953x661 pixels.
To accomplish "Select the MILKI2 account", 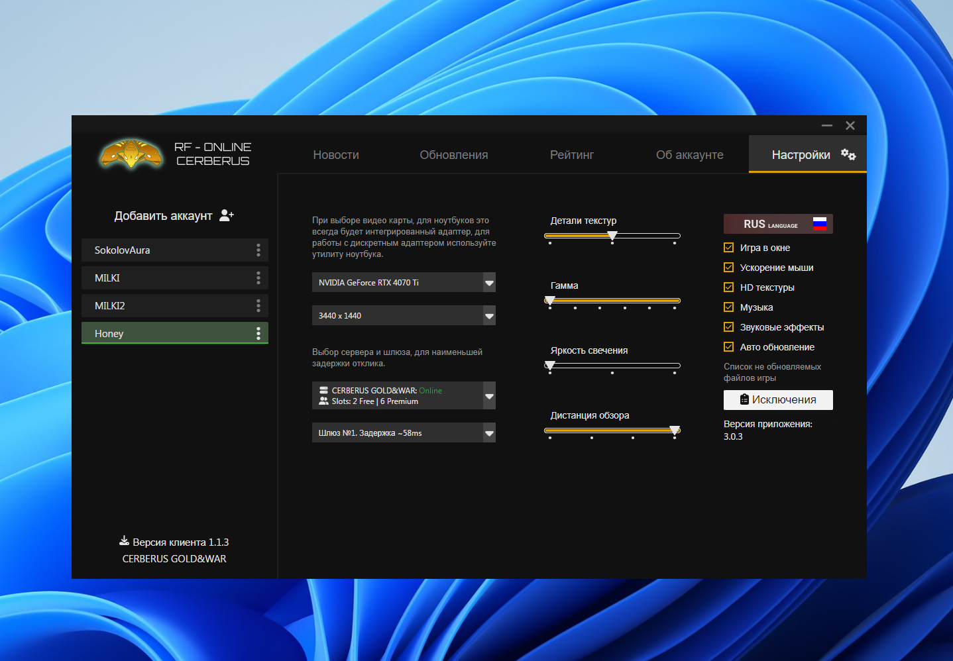I will pos(175,305).
